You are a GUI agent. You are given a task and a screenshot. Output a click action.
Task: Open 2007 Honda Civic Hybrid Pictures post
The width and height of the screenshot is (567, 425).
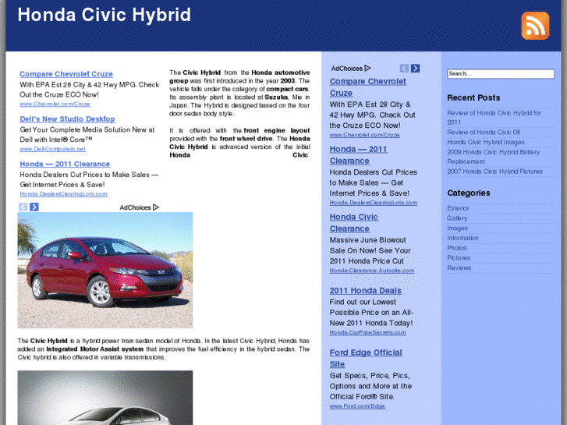pyautogui.click(x=494, y=172)
